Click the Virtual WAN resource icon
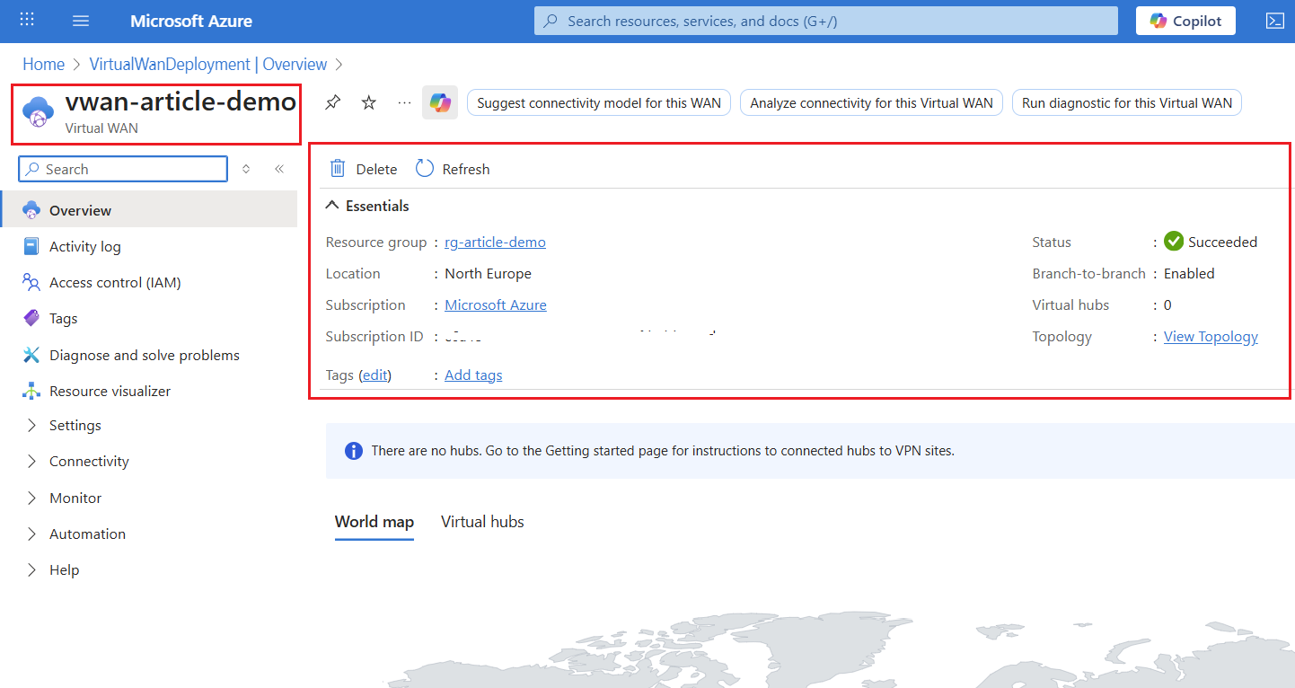This screenshot has width=1295, height=688. [38, 112]
